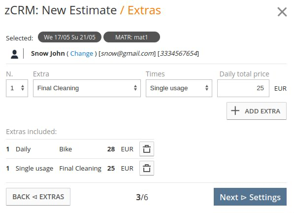Click the arrows on the Times select
The width and height of the screenshot is (294, 213).
coord(207,88)
